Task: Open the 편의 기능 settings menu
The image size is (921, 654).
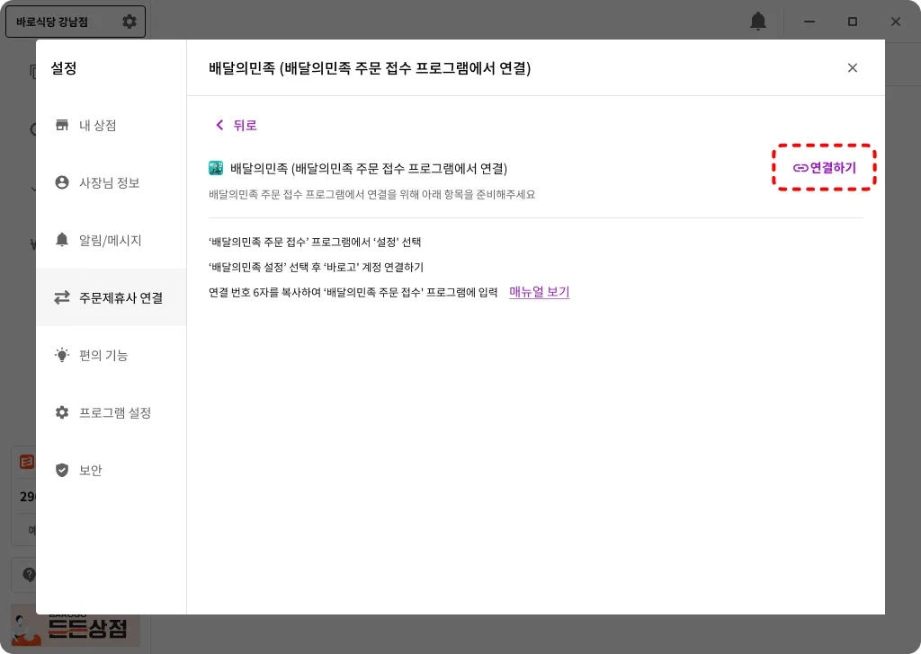Action: pos(111,355)
